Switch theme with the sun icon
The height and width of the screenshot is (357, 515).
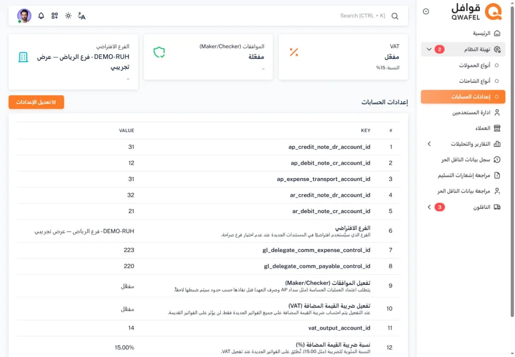tap(68, 16)
